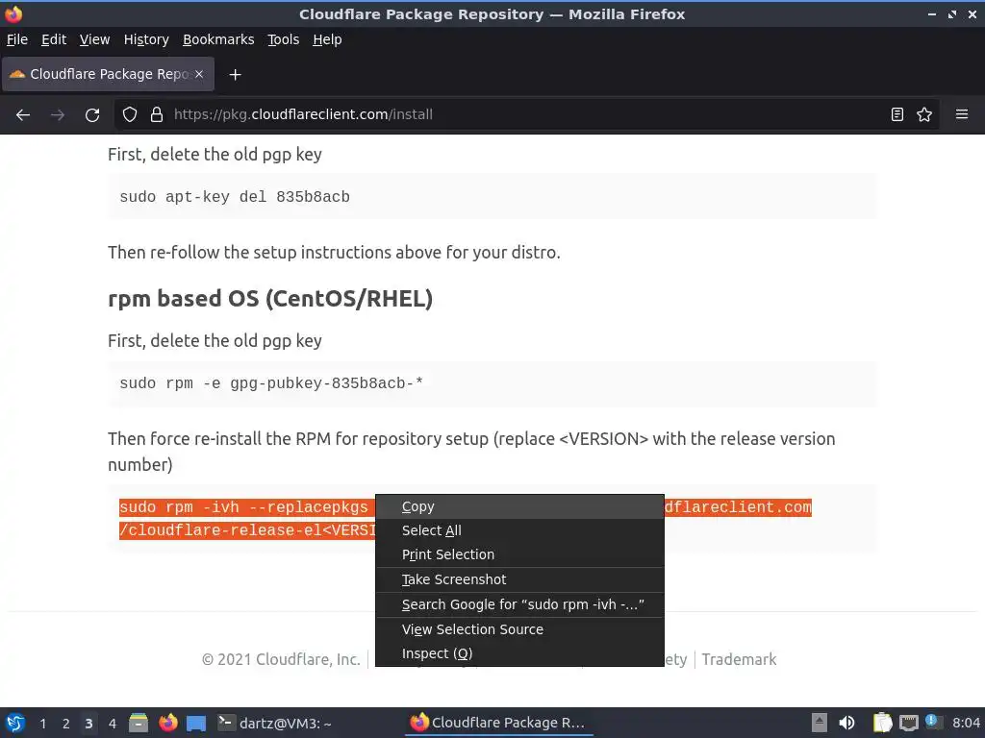The height and width of the screenshot is (738, 985).
Task: Click the sudo rpm -e gpg-pubkey command
Action: click(271, 383)
